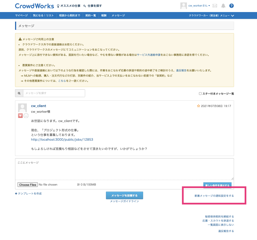Click the 新着メッセージの通知設定をする link
Screen dimensions: 257x240
coord(214,196)
